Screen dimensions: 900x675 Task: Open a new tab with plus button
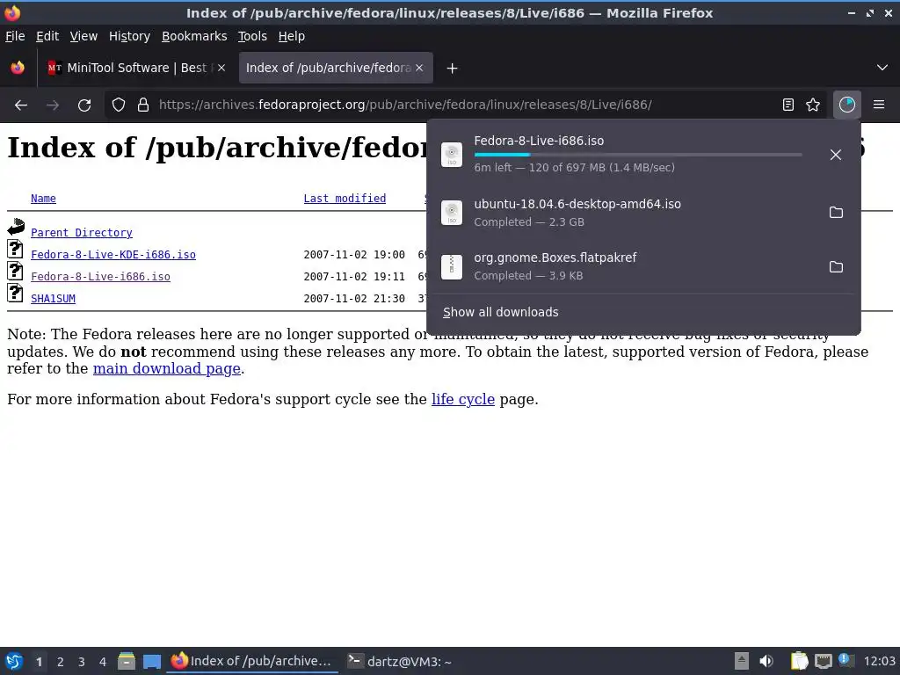click(453, 69)
